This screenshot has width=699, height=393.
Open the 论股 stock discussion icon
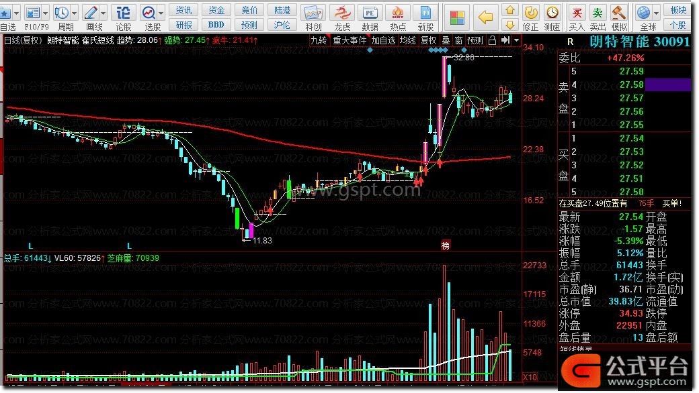(x=123, y=13)
